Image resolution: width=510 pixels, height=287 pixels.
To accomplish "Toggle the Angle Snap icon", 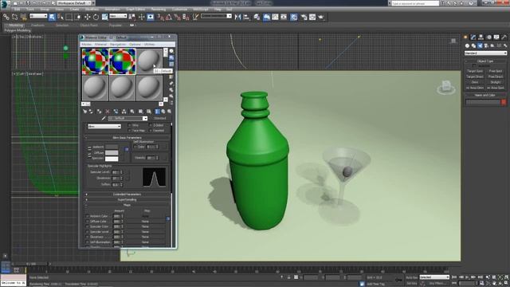I will point(169,17).
